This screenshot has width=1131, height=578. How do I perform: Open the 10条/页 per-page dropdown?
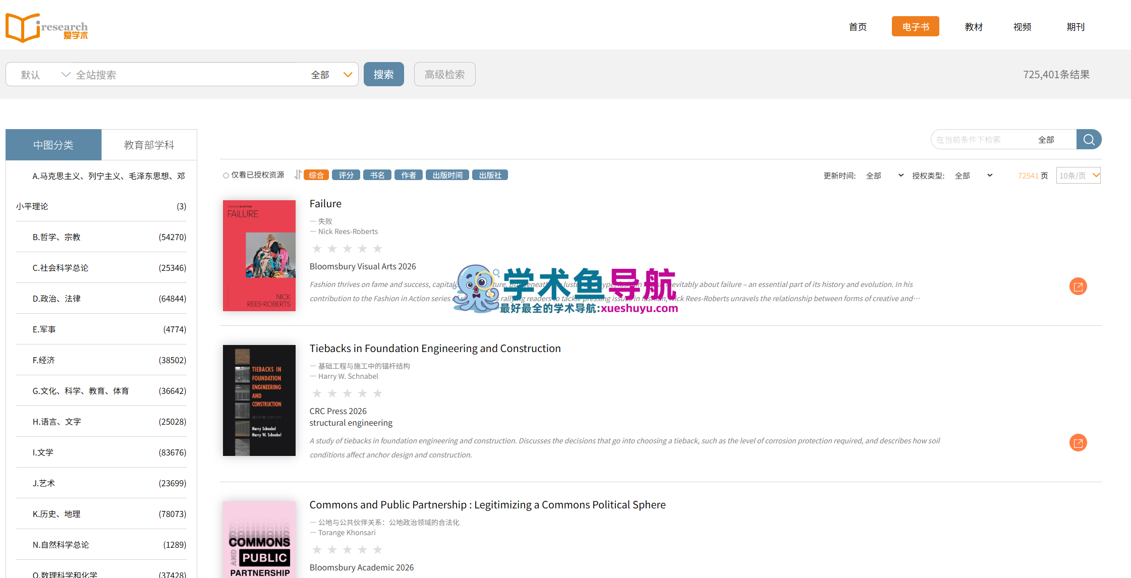click(1078, 175)
